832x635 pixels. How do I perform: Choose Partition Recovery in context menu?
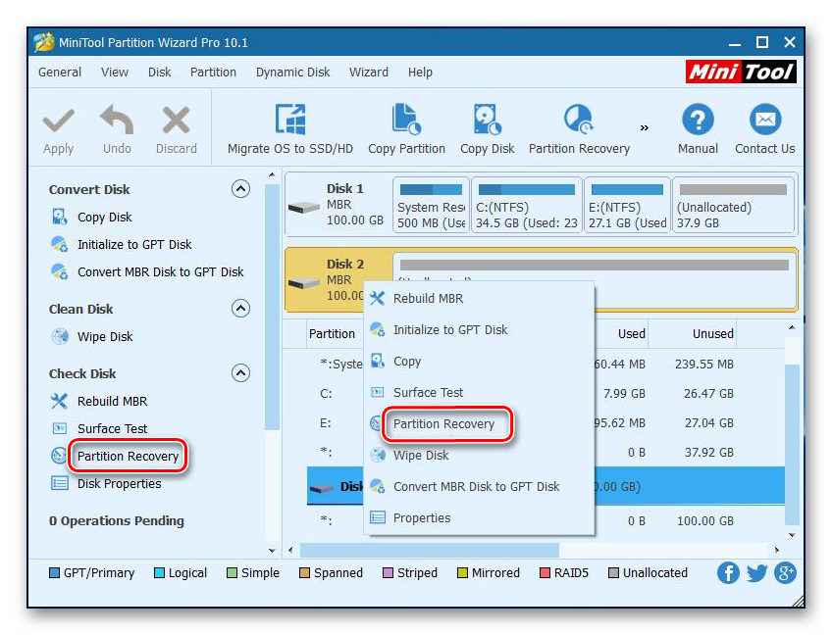click(x=443, y=424)
